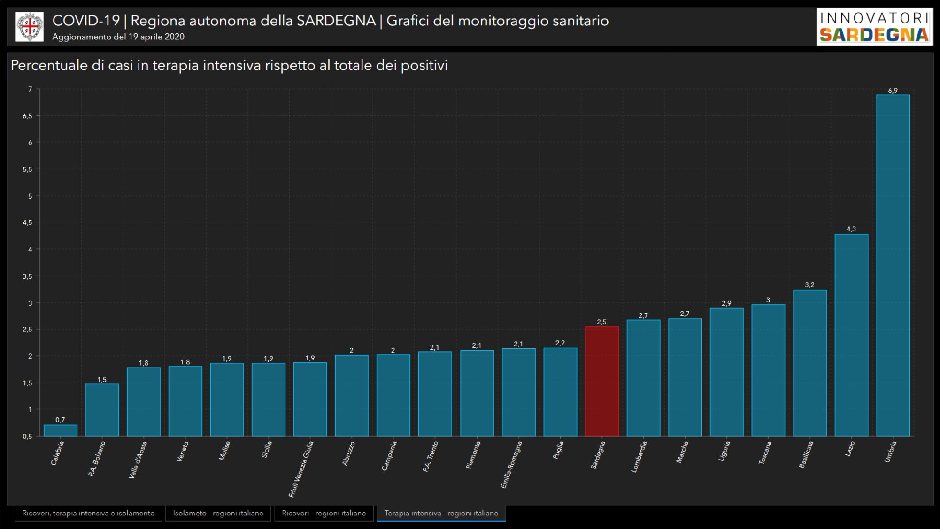The image size is (940, 529).
Task: Click the chart title about terapia intensiva
Action: click(x=229, y=65)
